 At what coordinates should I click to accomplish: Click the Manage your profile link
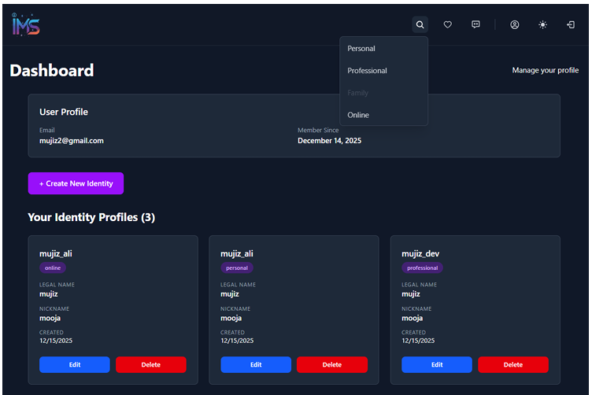[545, 70]
